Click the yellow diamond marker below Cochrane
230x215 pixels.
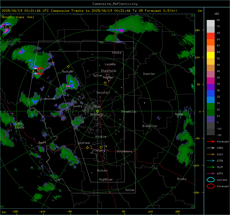(87, 148)
